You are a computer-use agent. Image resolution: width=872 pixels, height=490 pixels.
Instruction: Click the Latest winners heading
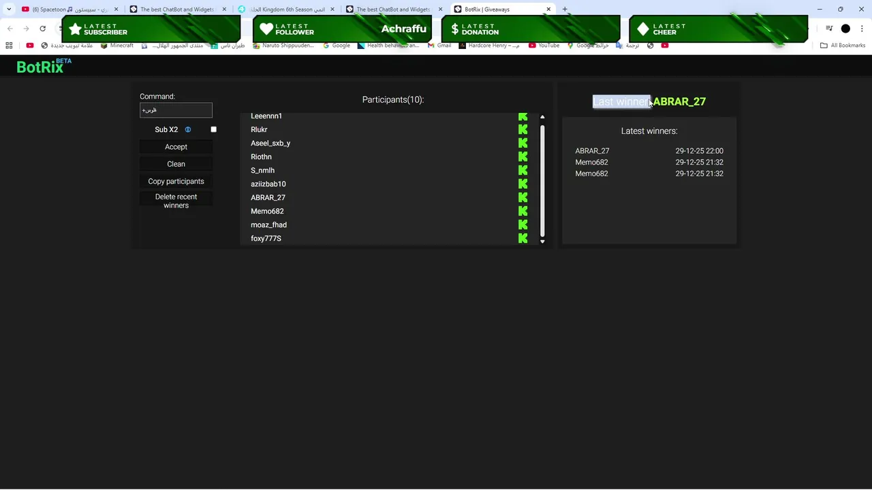tap(649, 131)
